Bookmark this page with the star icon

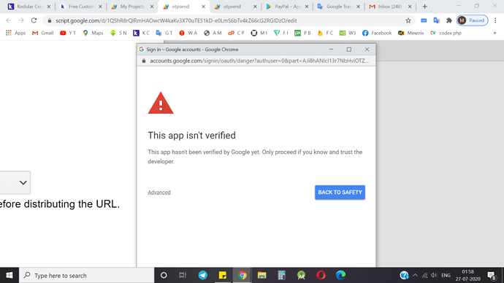(408, 20)
